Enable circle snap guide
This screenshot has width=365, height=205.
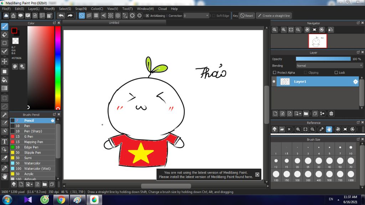pyautogui.click(x=118, y=16)
